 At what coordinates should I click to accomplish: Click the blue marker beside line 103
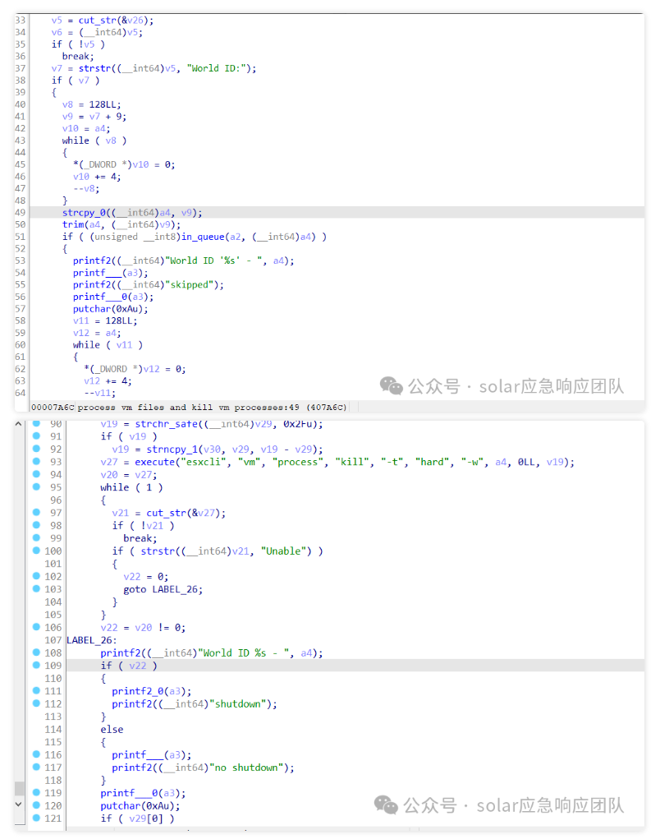(x=36, y=588)
